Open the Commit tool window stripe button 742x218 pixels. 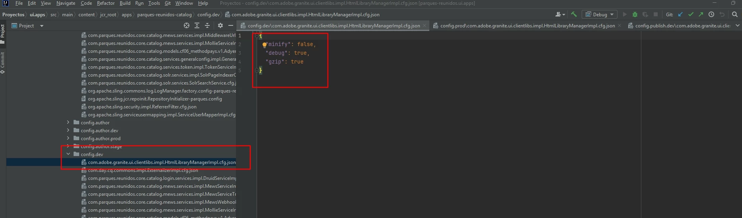[3, 63]
